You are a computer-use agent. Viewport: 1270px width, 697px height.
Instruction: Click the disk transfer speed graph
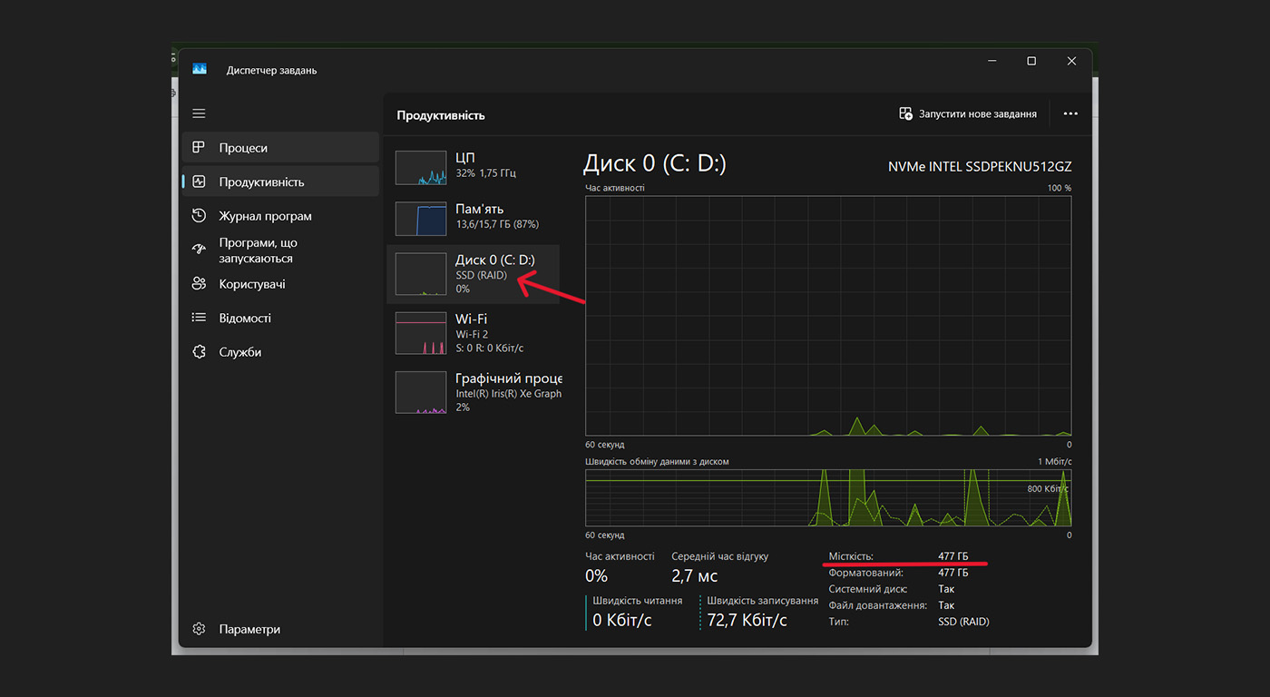pyautogui.click(x=828, y=498)
